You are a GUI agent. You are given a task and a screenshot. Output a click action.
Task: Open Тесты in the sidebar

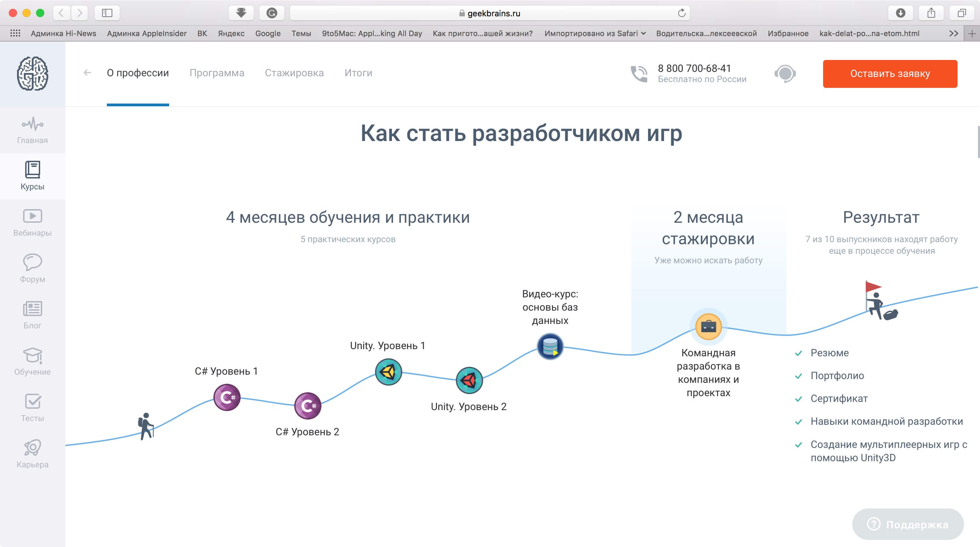(32, 408)
